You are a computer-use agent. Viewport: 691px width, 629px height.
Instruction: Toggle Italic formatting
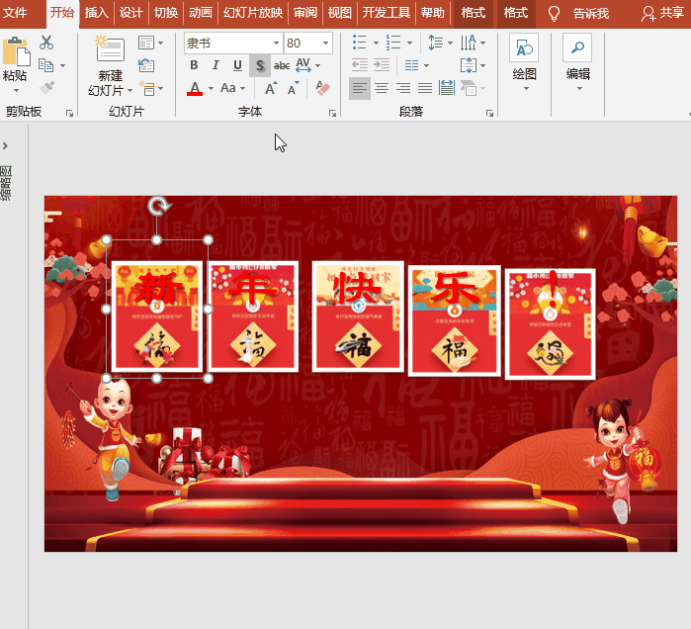(216, 65)
